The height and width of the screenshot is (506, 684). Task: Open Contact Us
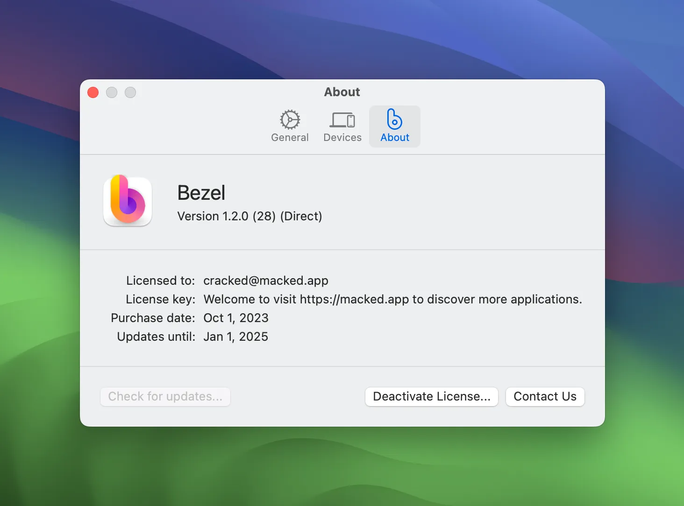pyautogui.click(x=545, y=397)
